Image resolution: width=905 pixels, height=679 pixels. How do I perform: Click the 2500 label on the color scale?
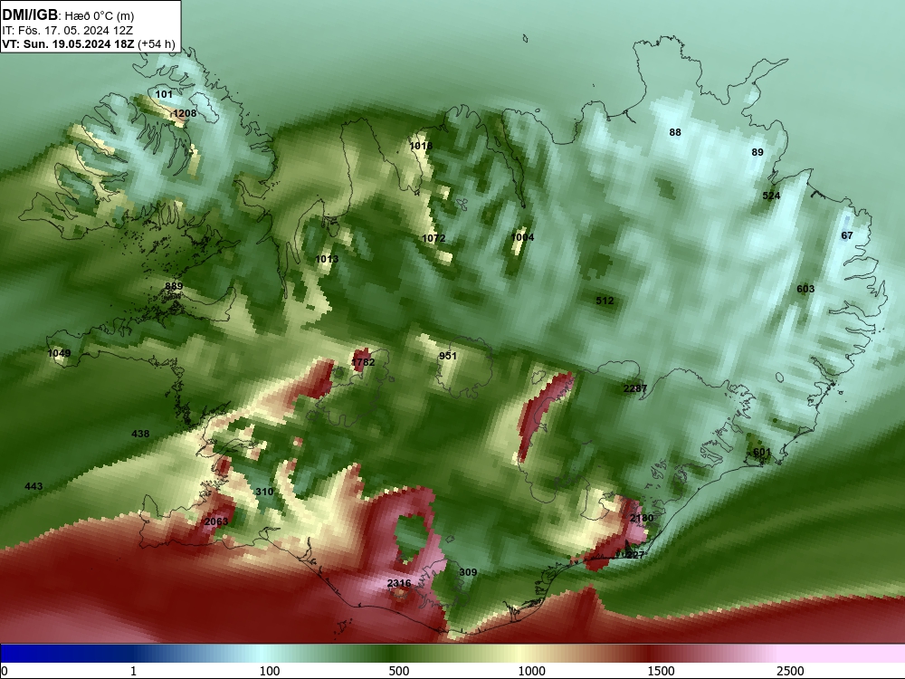790,671
